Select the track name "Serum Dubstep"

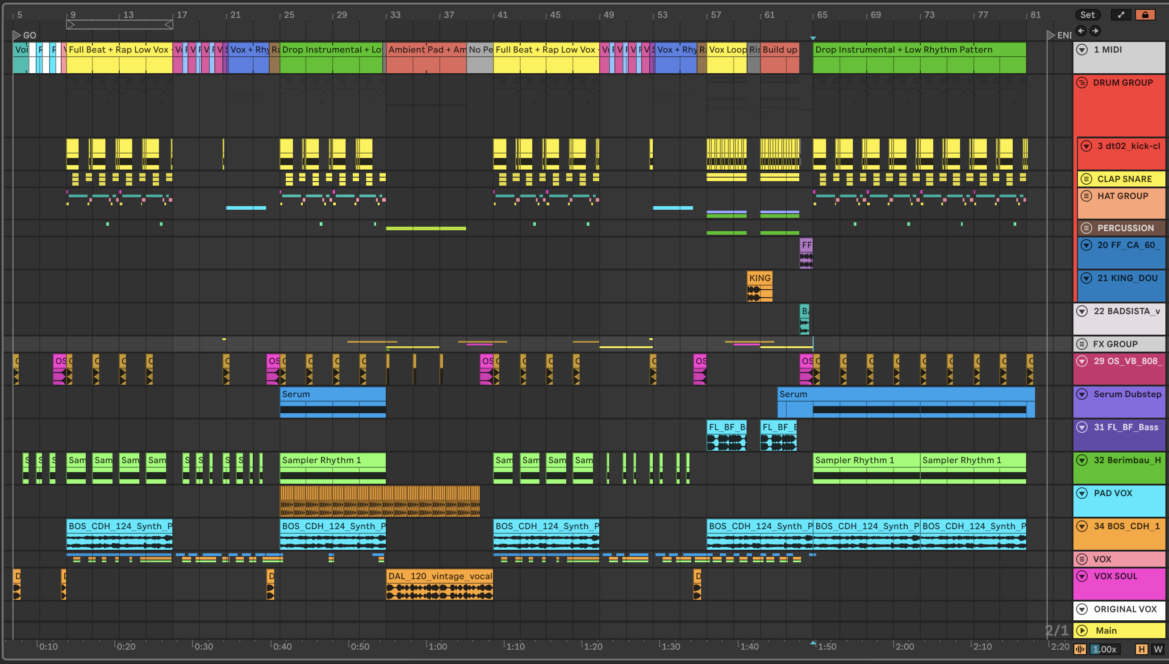(1127, 394)
